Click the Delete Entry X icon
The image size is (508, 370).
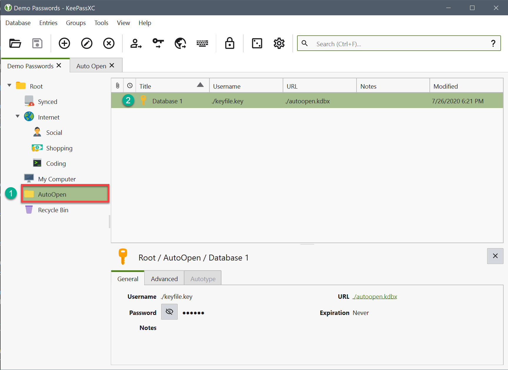pos(109,44)
